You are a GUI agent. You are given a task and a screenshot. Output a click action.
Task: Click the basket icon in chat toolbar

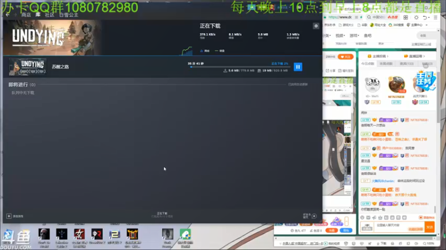coord(380,218)
